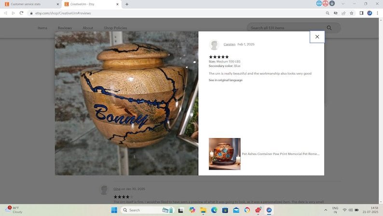The height and width of the screenshot is (216, 383).
Task: Open the browser zoom magnifier icon
Action: click(328, 13)
